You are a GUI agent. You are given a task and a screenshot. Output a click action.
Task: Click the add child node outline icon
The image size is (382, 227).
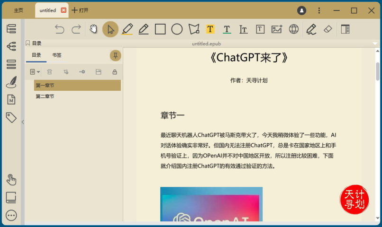[66, 72]
